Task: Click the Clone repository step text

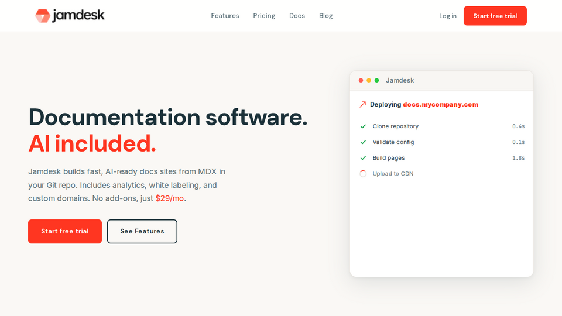Action: pyautogui.click(x=395, y=126)
